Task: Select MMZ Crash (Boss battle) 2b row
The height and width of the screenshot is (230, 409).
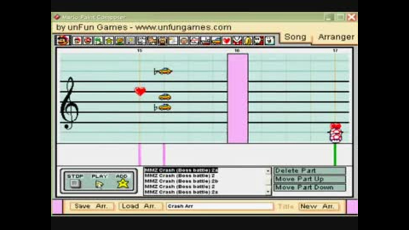Action: tap(181, 181)
